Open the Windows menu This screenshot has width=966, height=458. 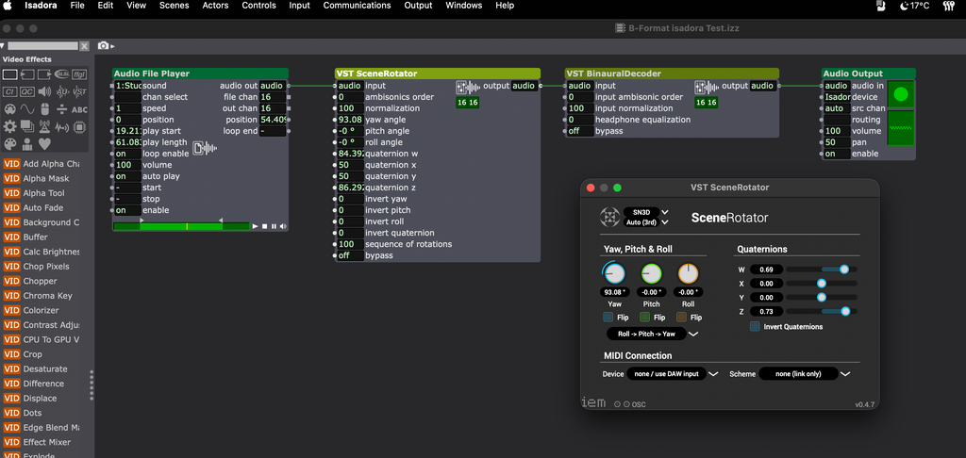tap(464, 6)
